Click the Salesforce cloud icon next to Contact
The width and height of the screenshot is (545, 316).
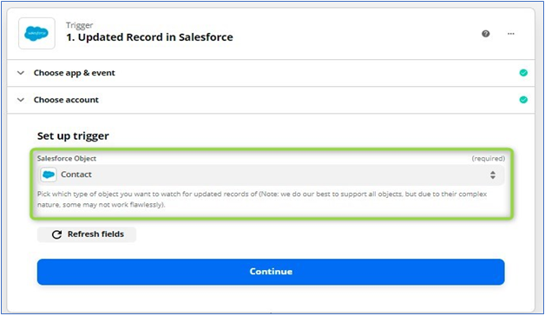tap(49, 174)
